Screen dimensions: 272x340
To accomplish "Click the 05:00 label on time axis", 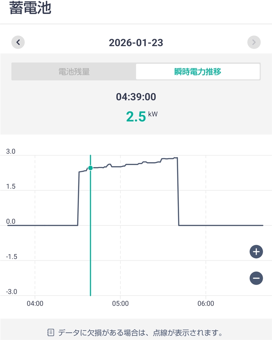I will pyautogui.click(x=120, y=303).
